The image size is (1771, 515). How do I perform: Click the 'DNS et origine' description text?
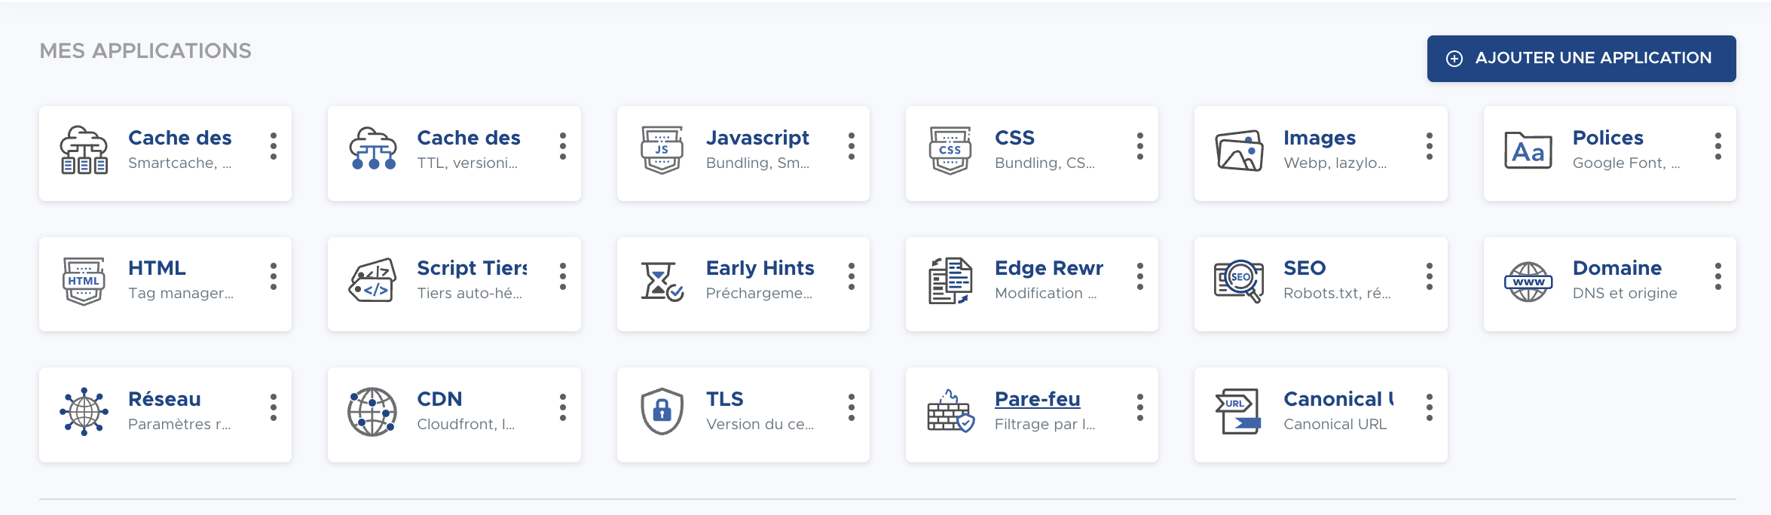point(1625,293)
